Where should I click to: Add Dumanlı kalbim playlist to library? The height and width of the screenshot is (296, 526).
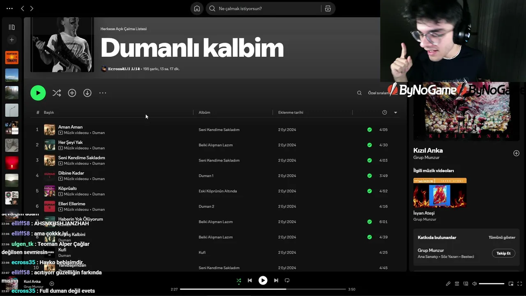(72, 93)
